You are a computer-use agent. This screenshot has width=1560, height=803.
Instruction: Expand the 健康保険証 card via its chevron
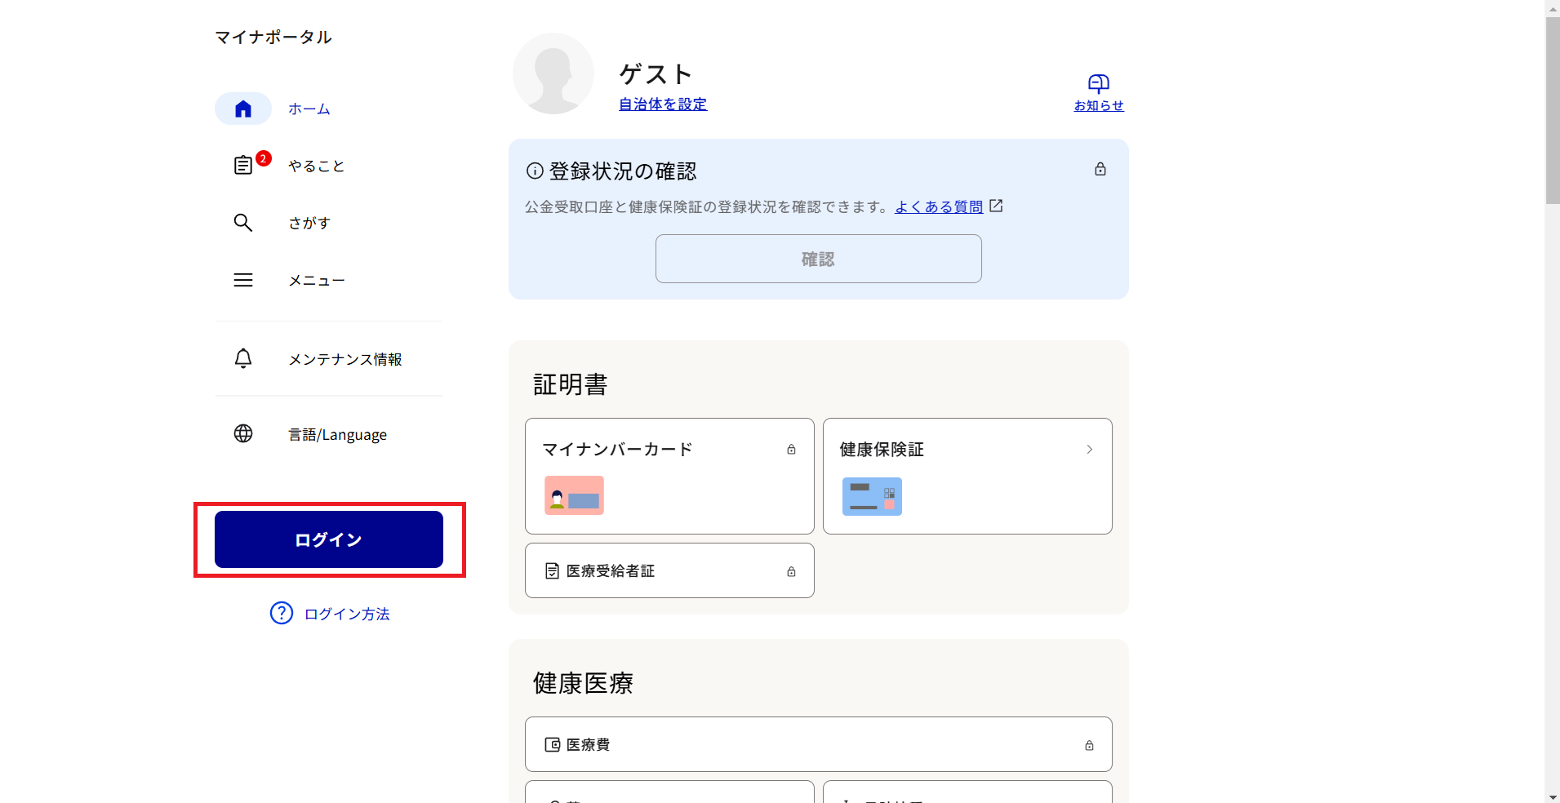pos(1089,449)
